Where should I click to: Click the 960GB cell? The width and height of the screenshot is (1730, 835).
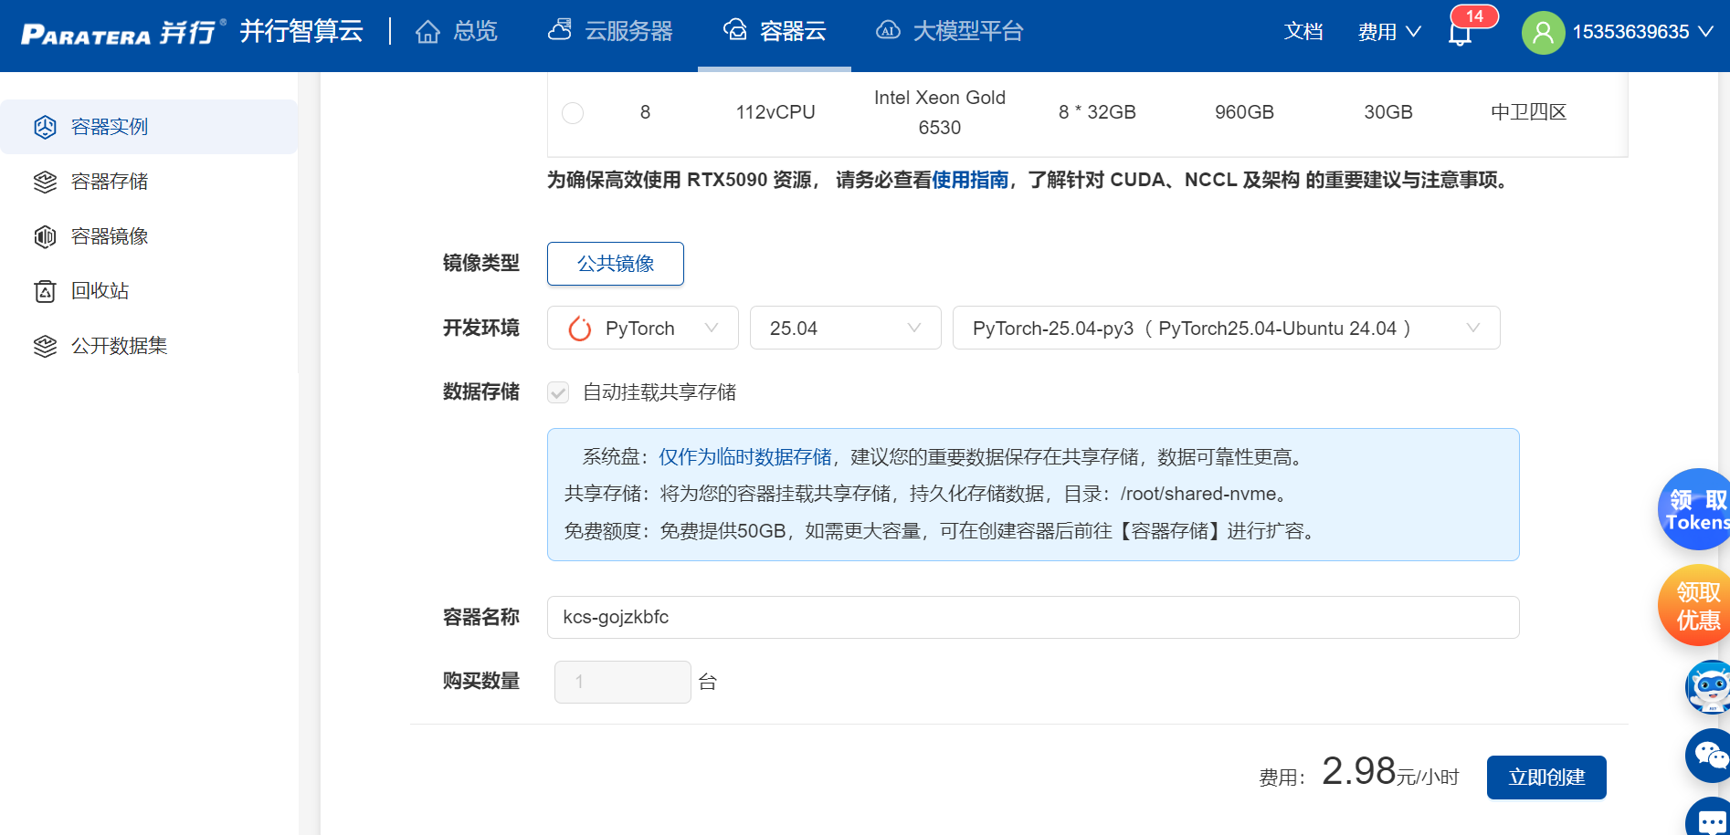point(1244,112)
